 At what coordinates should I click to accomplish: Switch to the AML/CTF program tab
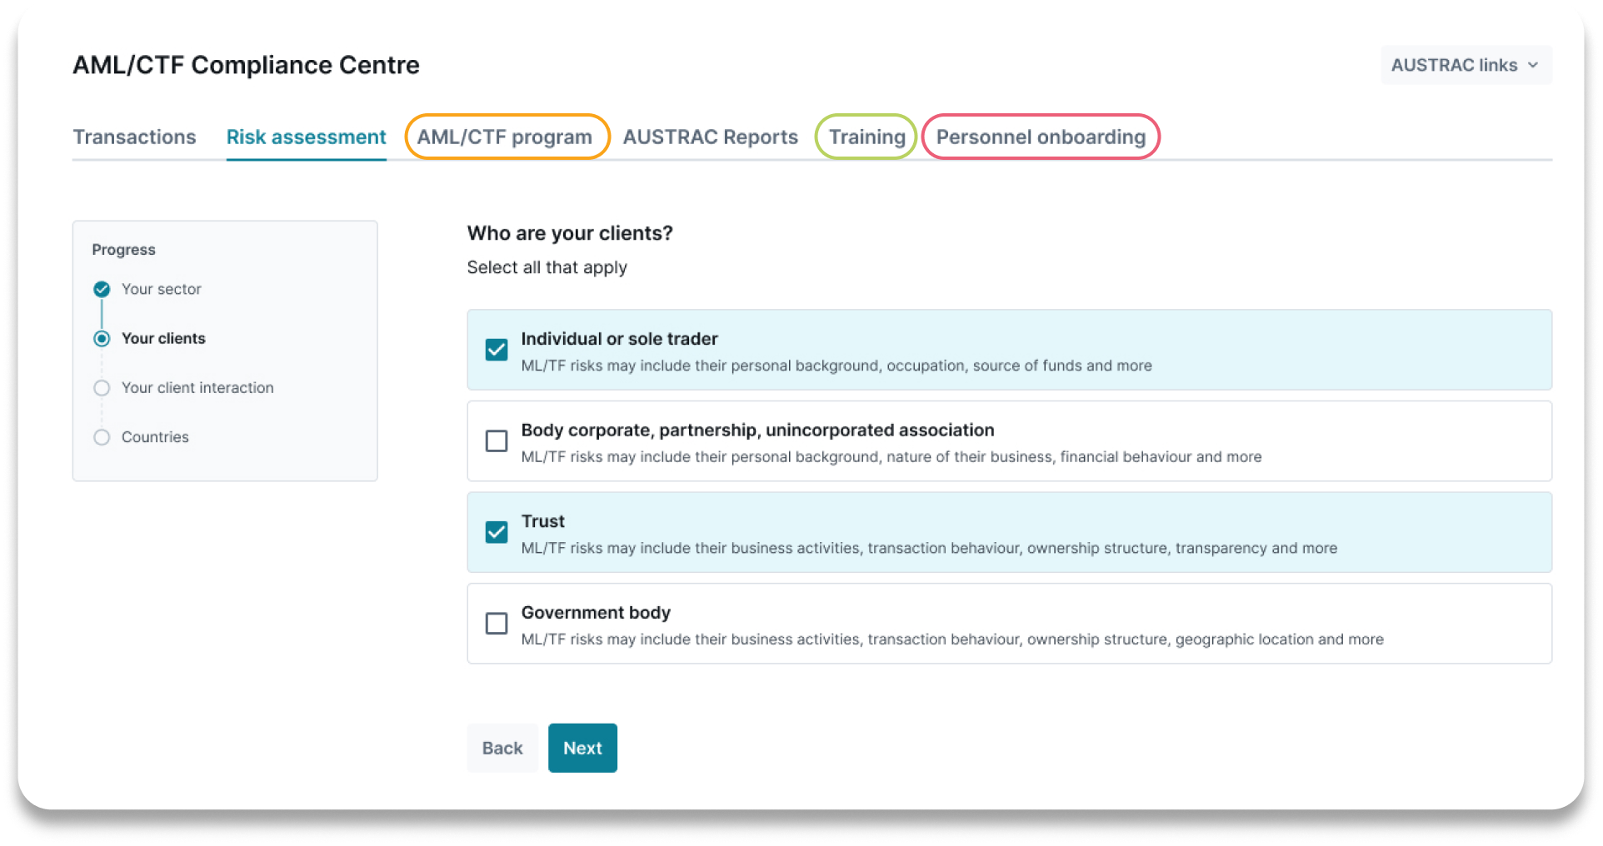pyautogui.click(x=505, y=137)
